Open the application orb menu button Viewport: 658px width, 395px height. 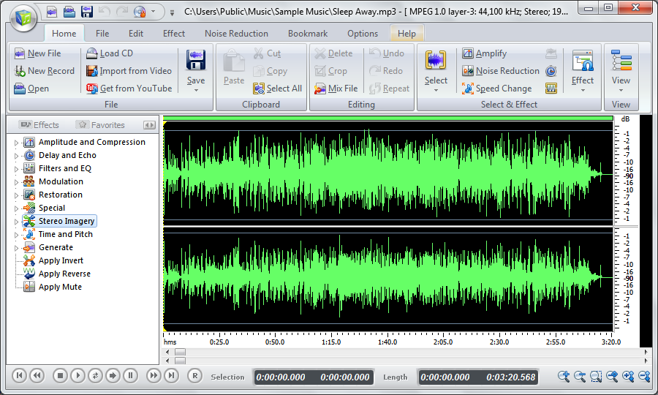[23, 18]
